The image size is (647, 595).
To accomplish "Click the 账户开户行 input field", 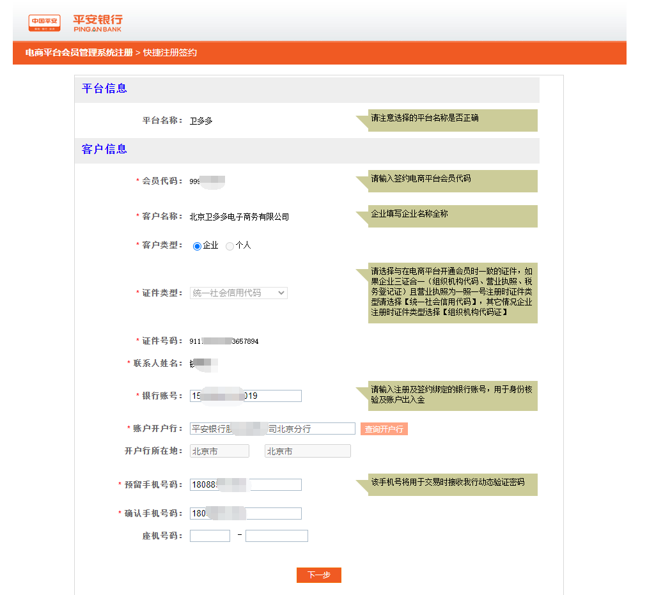I will [272, 429].
